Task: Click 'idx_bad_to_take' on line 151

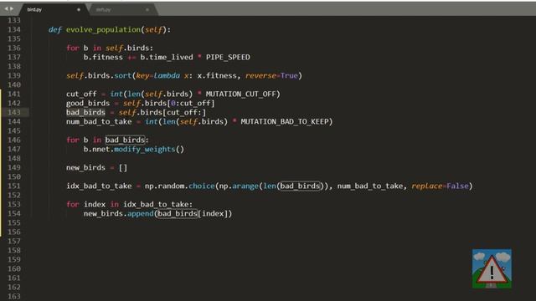Action: pyautogui.click(x=99, y=186)
